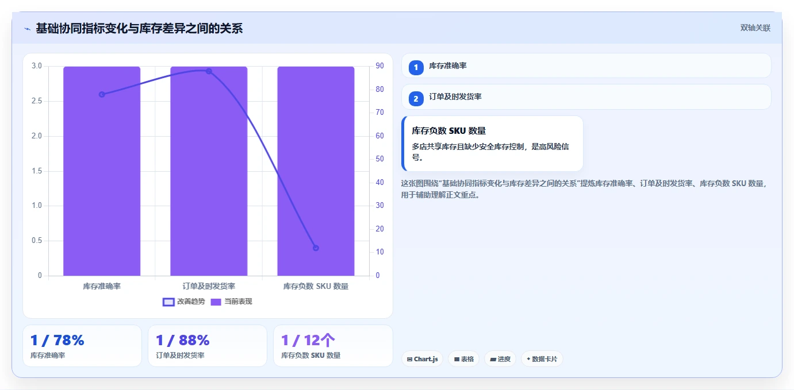The image size is (794, 390).
Task: Select the 库存负数 SKU 数量 card
Action: [x=492, y=144]
